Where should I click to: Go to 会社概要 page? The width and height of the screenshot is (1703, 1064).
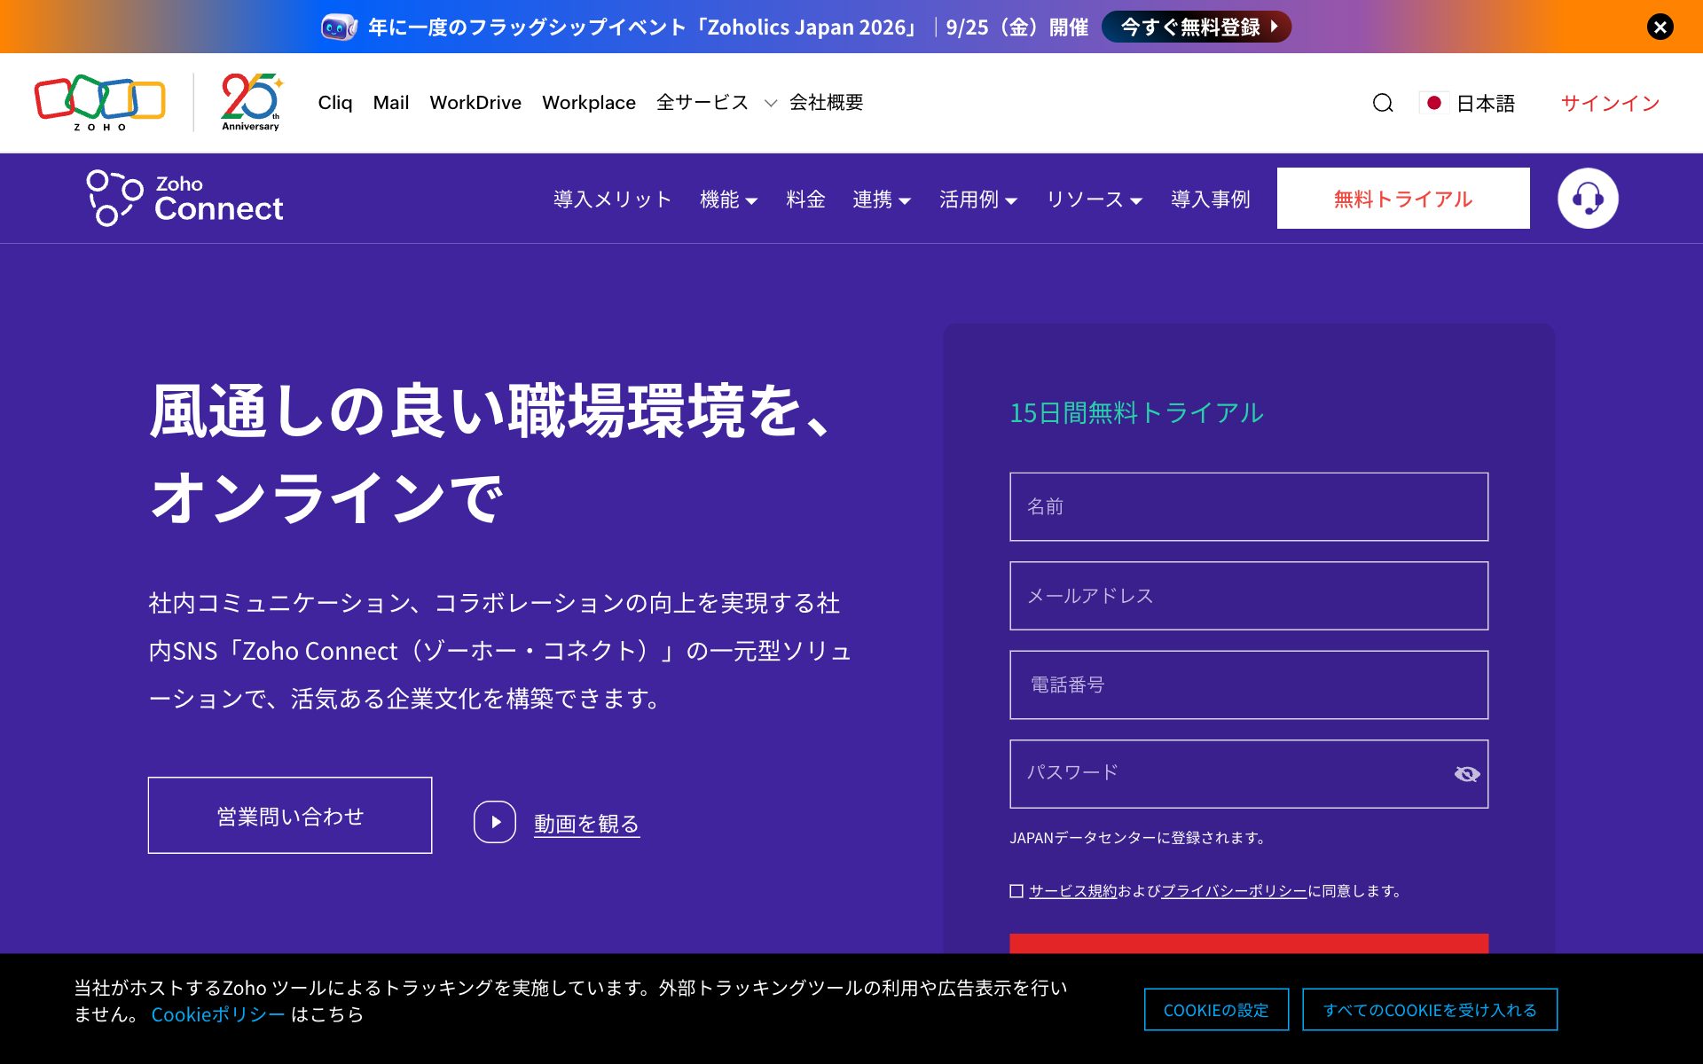[827, 103]
